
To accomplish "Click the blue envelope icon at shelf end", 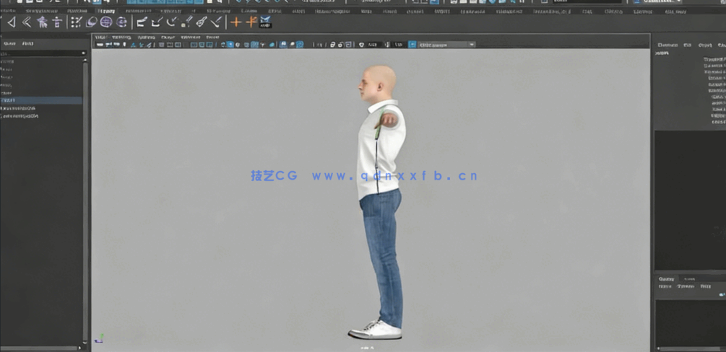I will pos(265,22).
